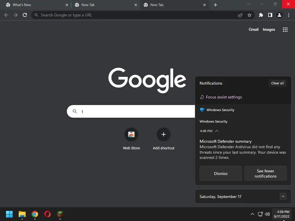Close the What's New tab

pyautogui.click(x=67, y=5)
